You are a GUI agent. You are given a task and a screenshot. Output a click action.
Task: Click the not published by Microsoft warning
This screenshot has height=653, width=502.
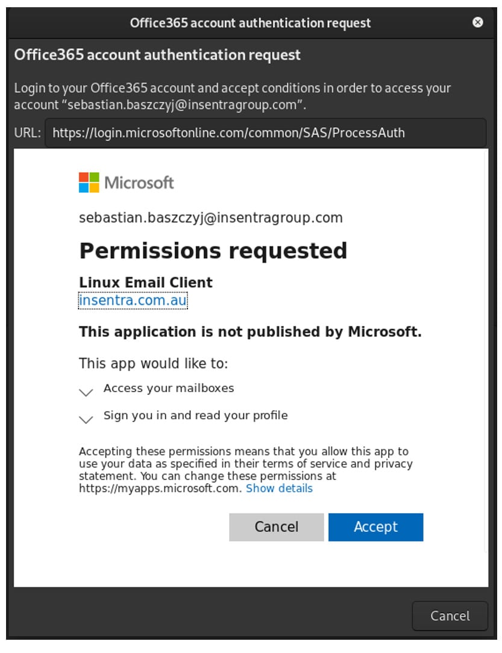click(250, 332)
